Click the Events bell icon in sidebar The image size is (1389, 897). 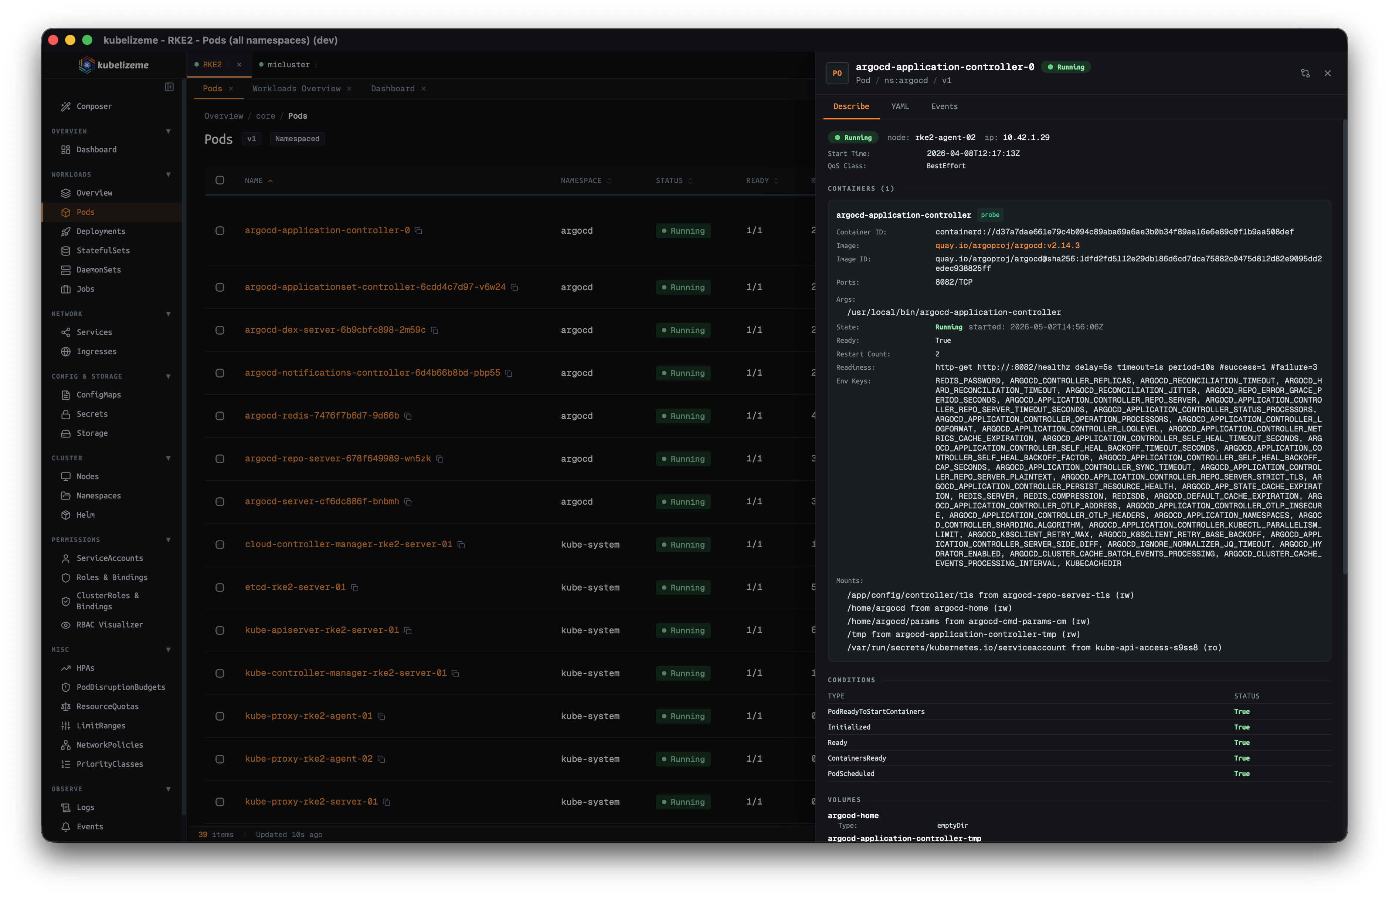(x=66, y=826)
